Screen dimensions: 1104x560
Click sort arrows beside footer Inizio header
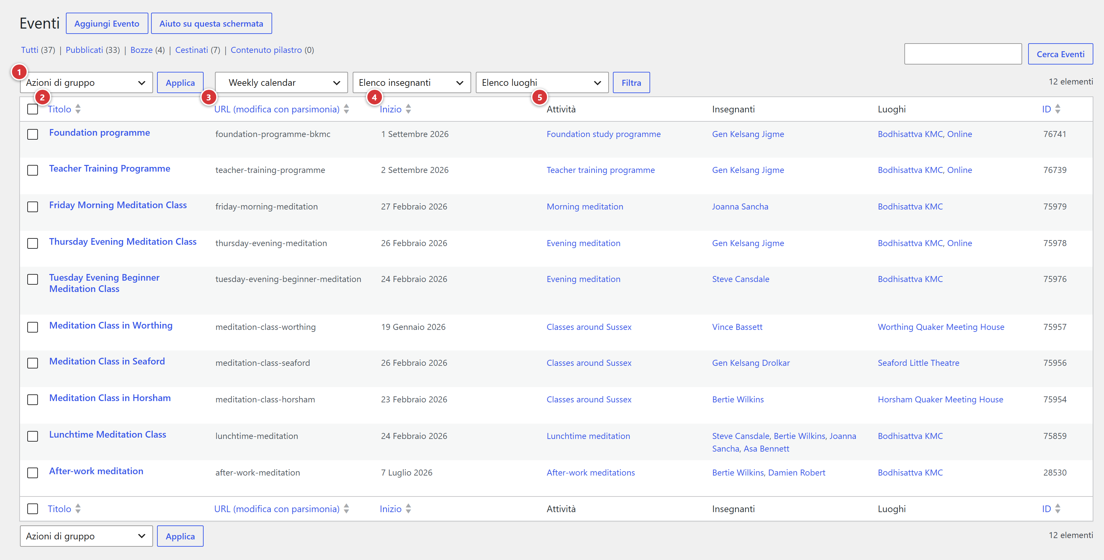(x=409, y=508)
